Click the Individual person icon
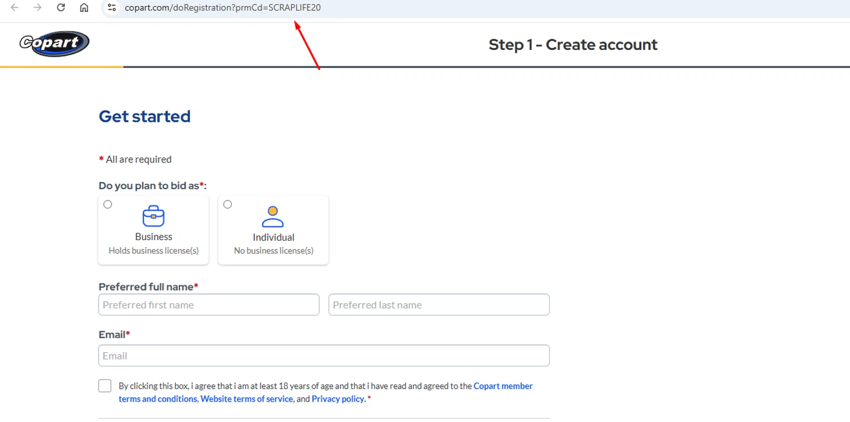 [273, 216]
